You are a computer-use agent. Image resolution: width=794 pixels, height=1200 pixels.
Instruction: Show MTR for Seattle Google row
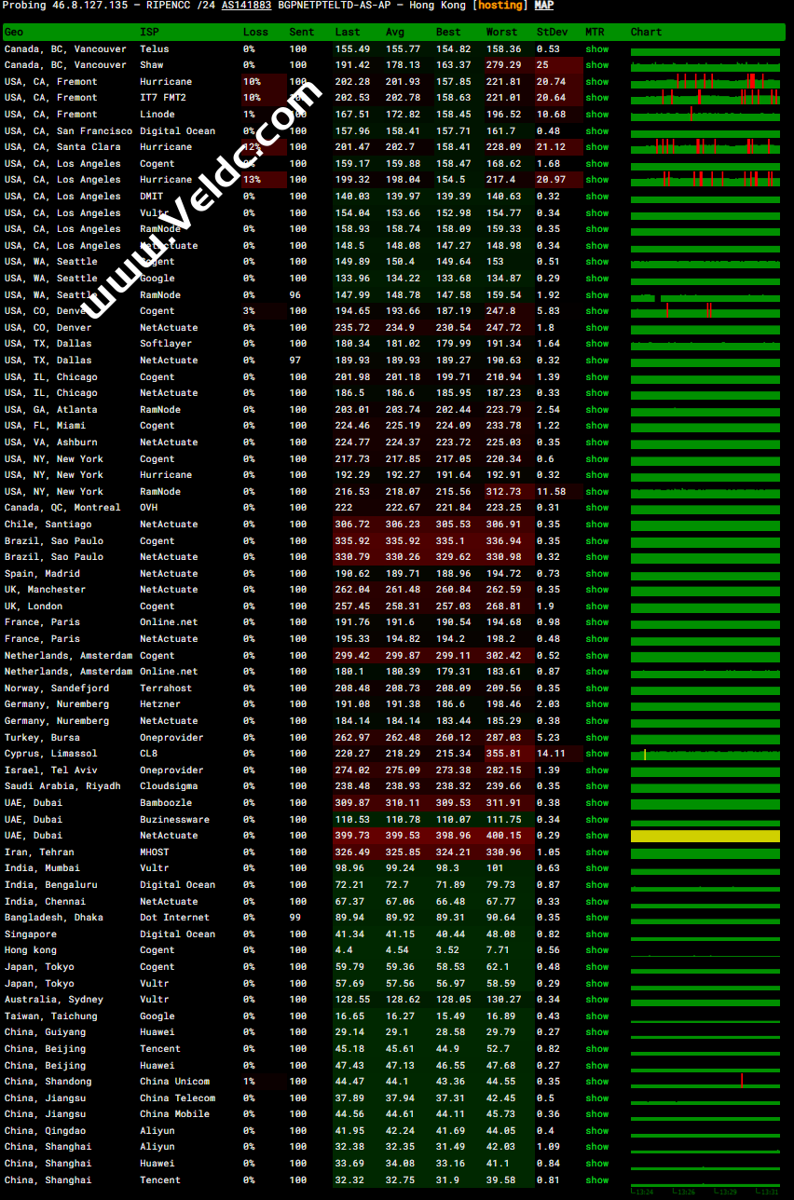click(597, 279)
